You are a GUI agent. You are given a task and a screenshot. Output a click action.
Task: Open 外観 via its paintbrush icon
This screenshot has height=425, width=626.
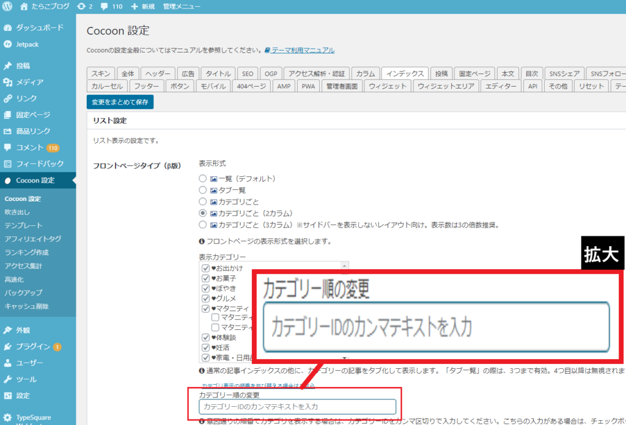pyautogui.click(x=7, y=330)
